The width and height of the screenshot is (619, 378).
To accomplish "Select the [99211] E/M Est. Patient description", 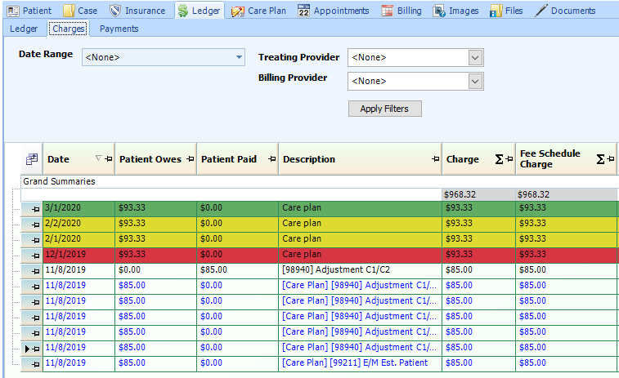I will point(360,362).
